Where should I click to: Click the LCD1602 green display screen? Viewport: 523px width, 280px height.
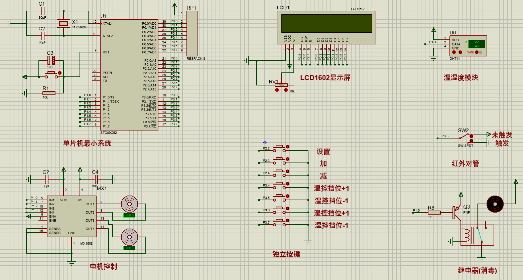coord(326,23)
